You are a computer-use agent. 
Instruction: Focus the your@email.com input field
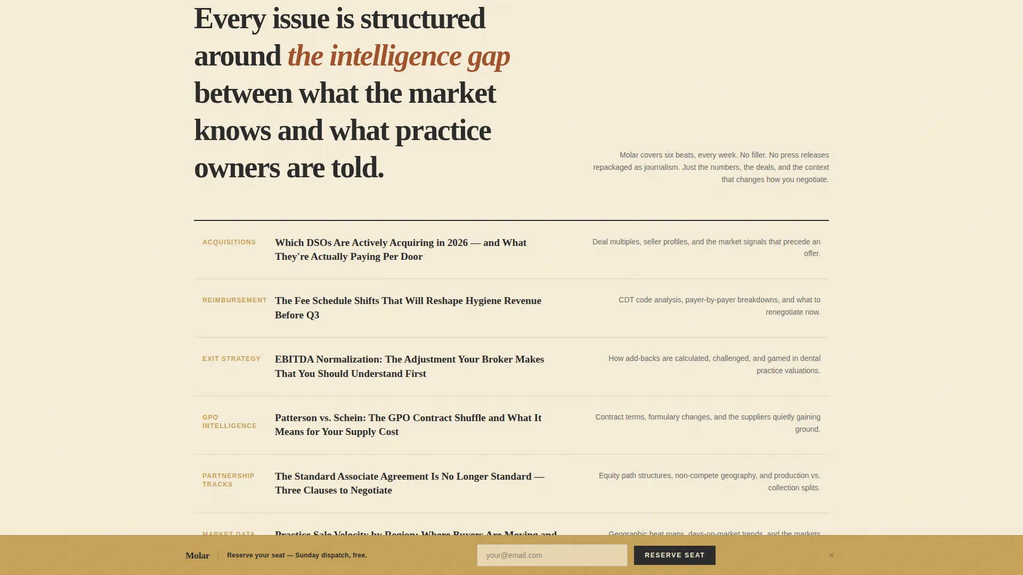(552, 555)
